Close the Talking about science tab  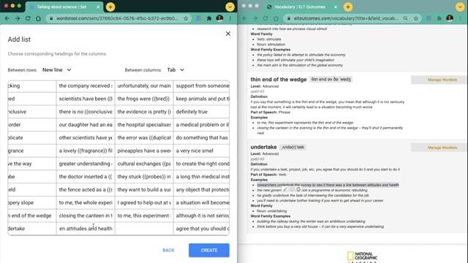click(98, 7)
